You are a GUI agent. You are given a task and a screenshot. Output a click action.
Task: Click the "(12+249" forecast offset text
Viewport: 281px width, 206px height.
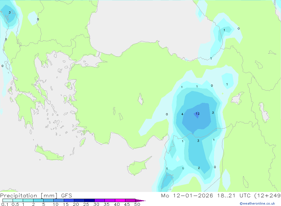pos(268,195)
